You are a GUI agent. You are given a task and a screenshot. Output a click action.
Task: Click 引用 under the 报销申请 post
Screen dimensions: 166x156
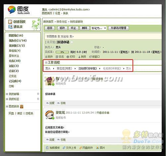pos(61,103)
